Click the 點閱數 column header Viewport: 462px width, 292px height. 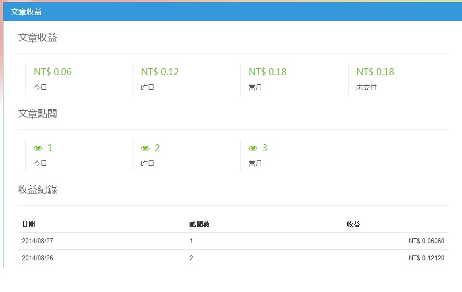click(x=199, y=225)
